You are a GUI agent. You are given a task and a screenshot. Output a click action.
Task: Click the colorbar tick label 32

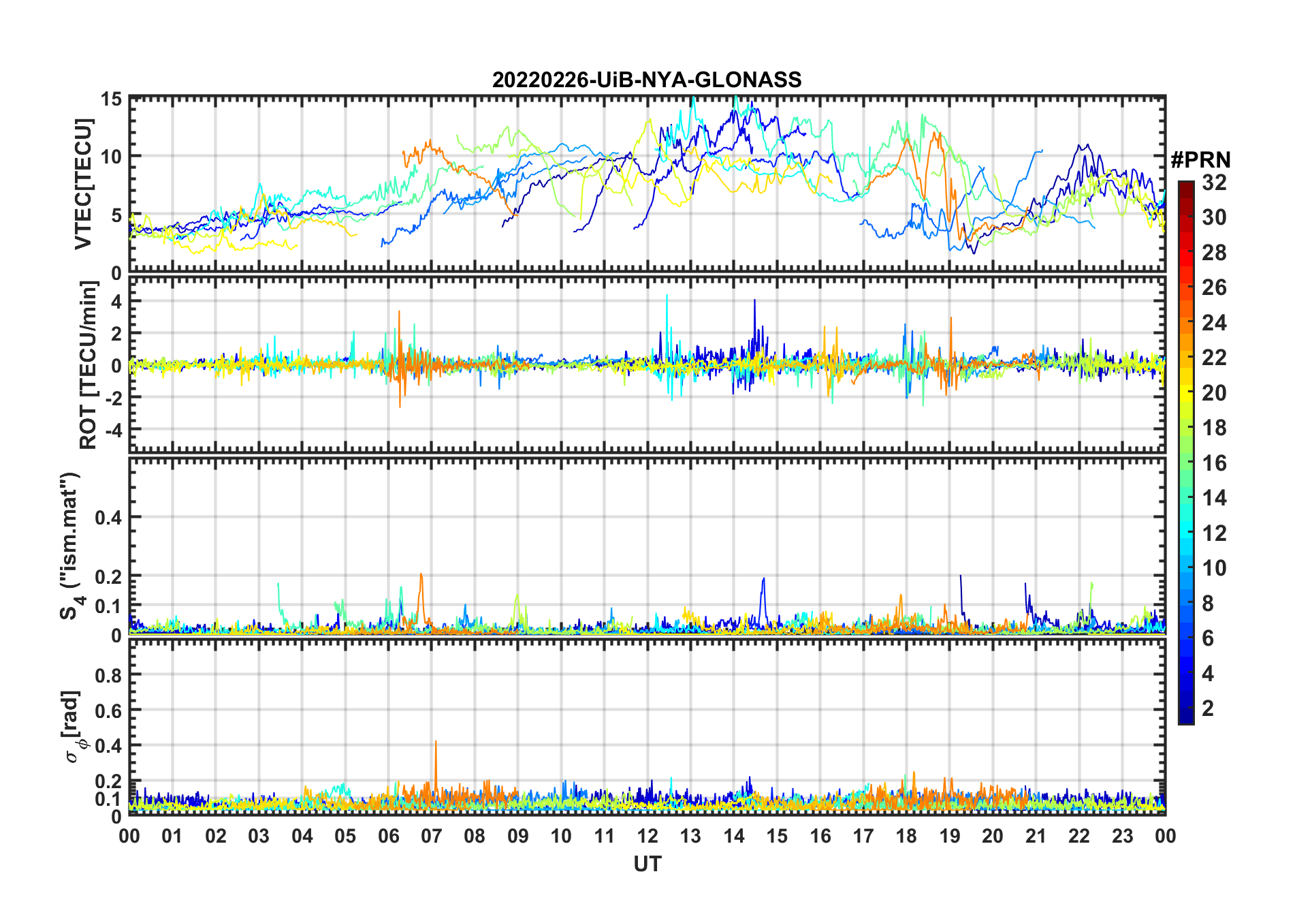(x=1214, y=182)
